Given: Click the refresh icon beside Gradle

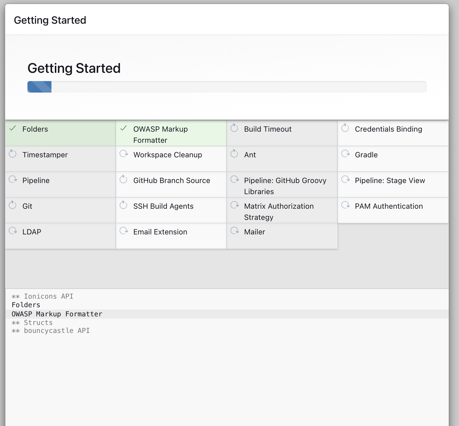Looking at the screenshot, I should 346,154.
